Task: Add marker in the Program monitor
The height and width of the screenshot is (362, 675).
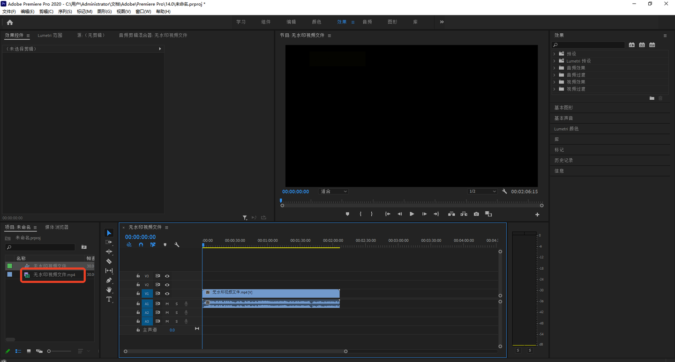Action: [347, 214]
